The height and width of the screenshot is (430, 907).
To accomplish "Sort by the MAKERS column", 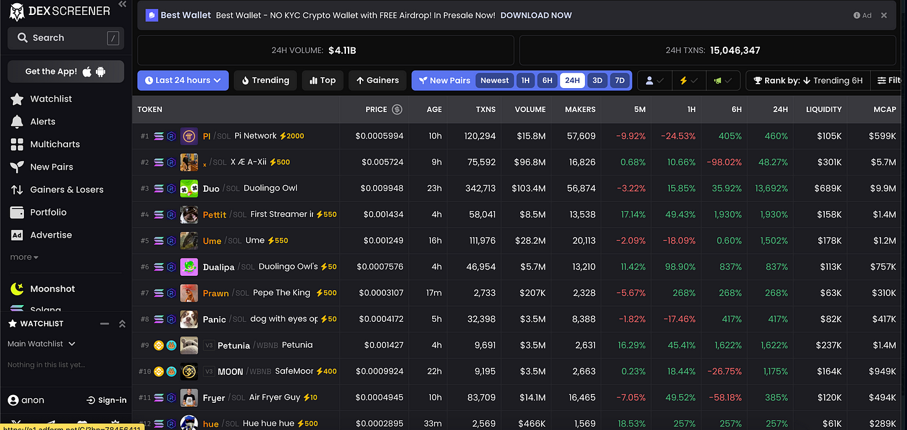I will pyautogui.click(x=580, y=109).
